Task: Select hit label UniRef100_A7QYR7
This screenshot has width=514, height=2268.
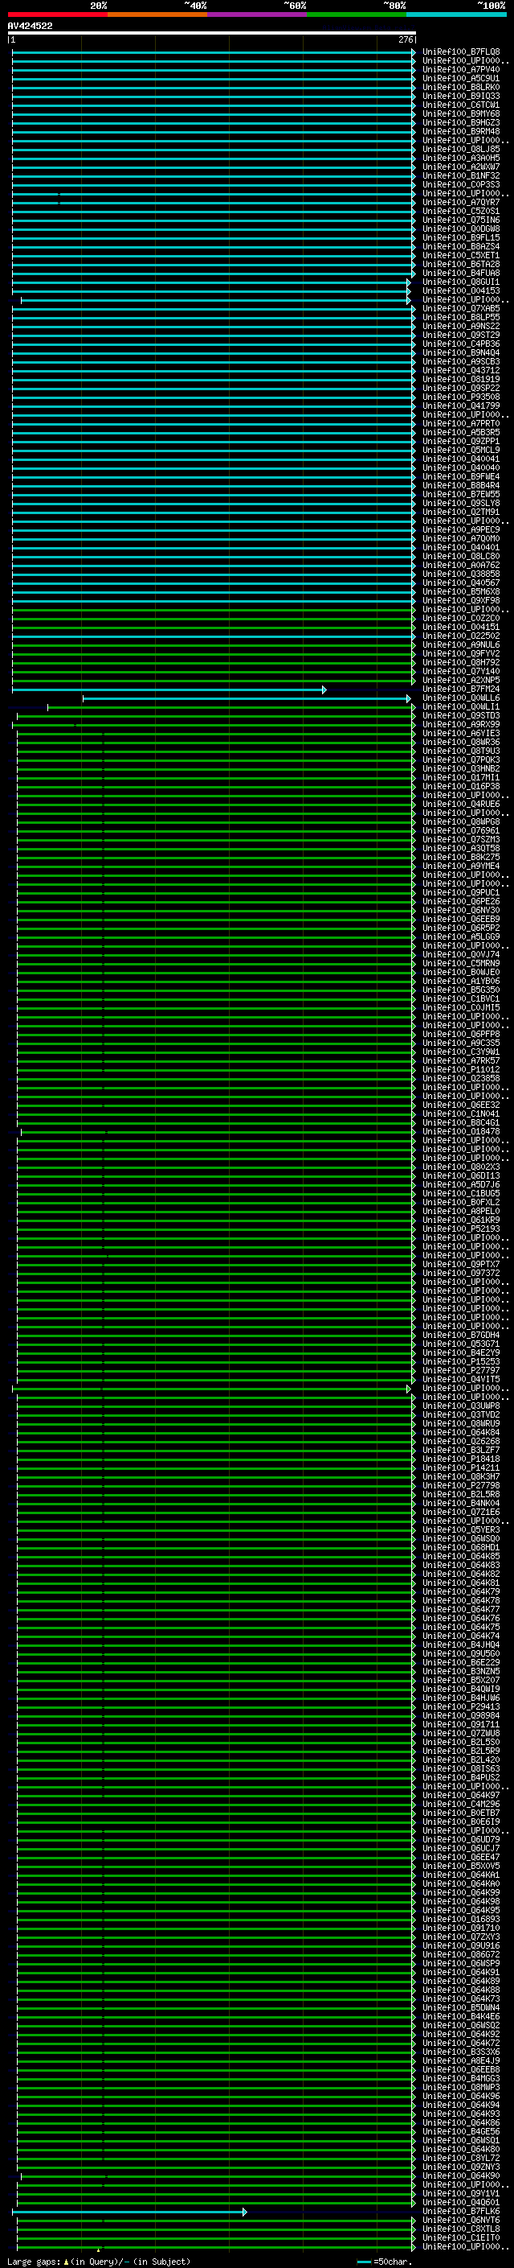Action: (x=461, y=203)
